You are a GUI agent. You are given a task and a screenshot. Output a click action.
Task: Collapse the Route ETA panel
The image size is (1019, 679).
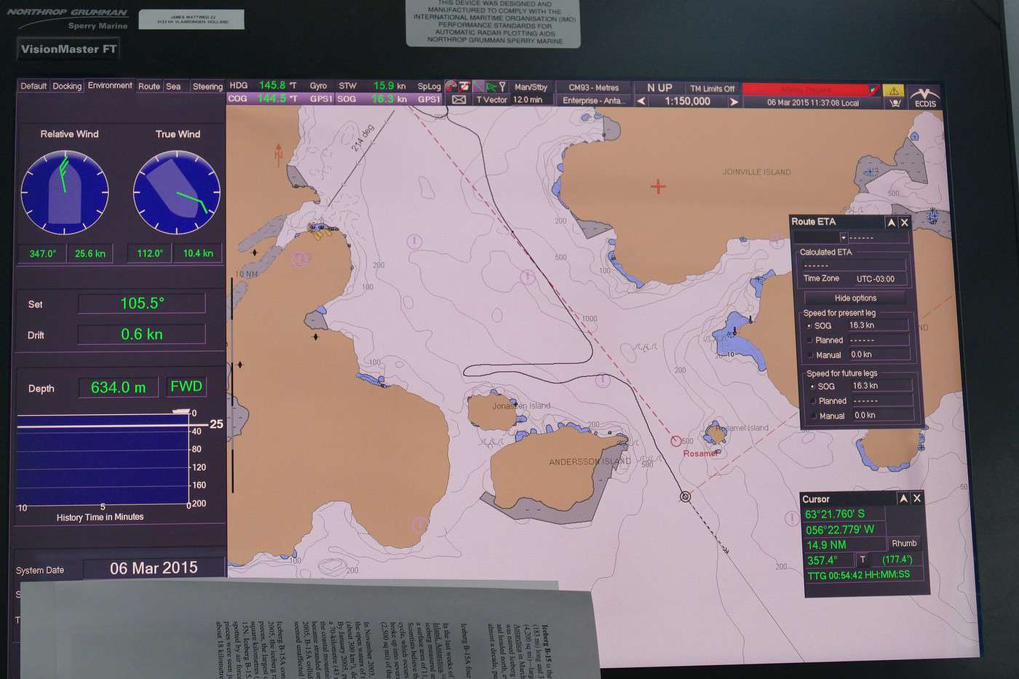tap(891, 223)
